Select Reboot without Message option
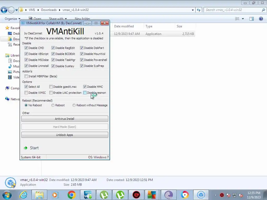Viewport: 267px width, 200px height. click(x=74, y=105)
